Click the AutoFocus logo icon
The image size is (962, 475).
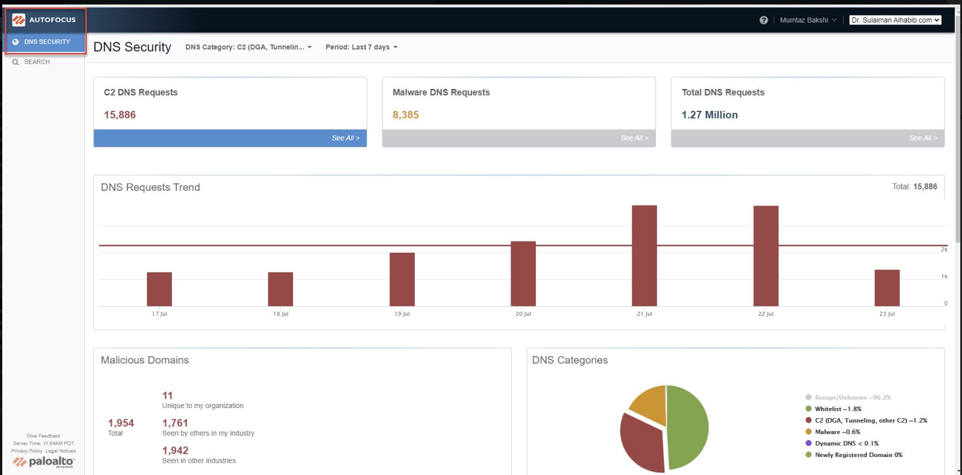[19, 20]
